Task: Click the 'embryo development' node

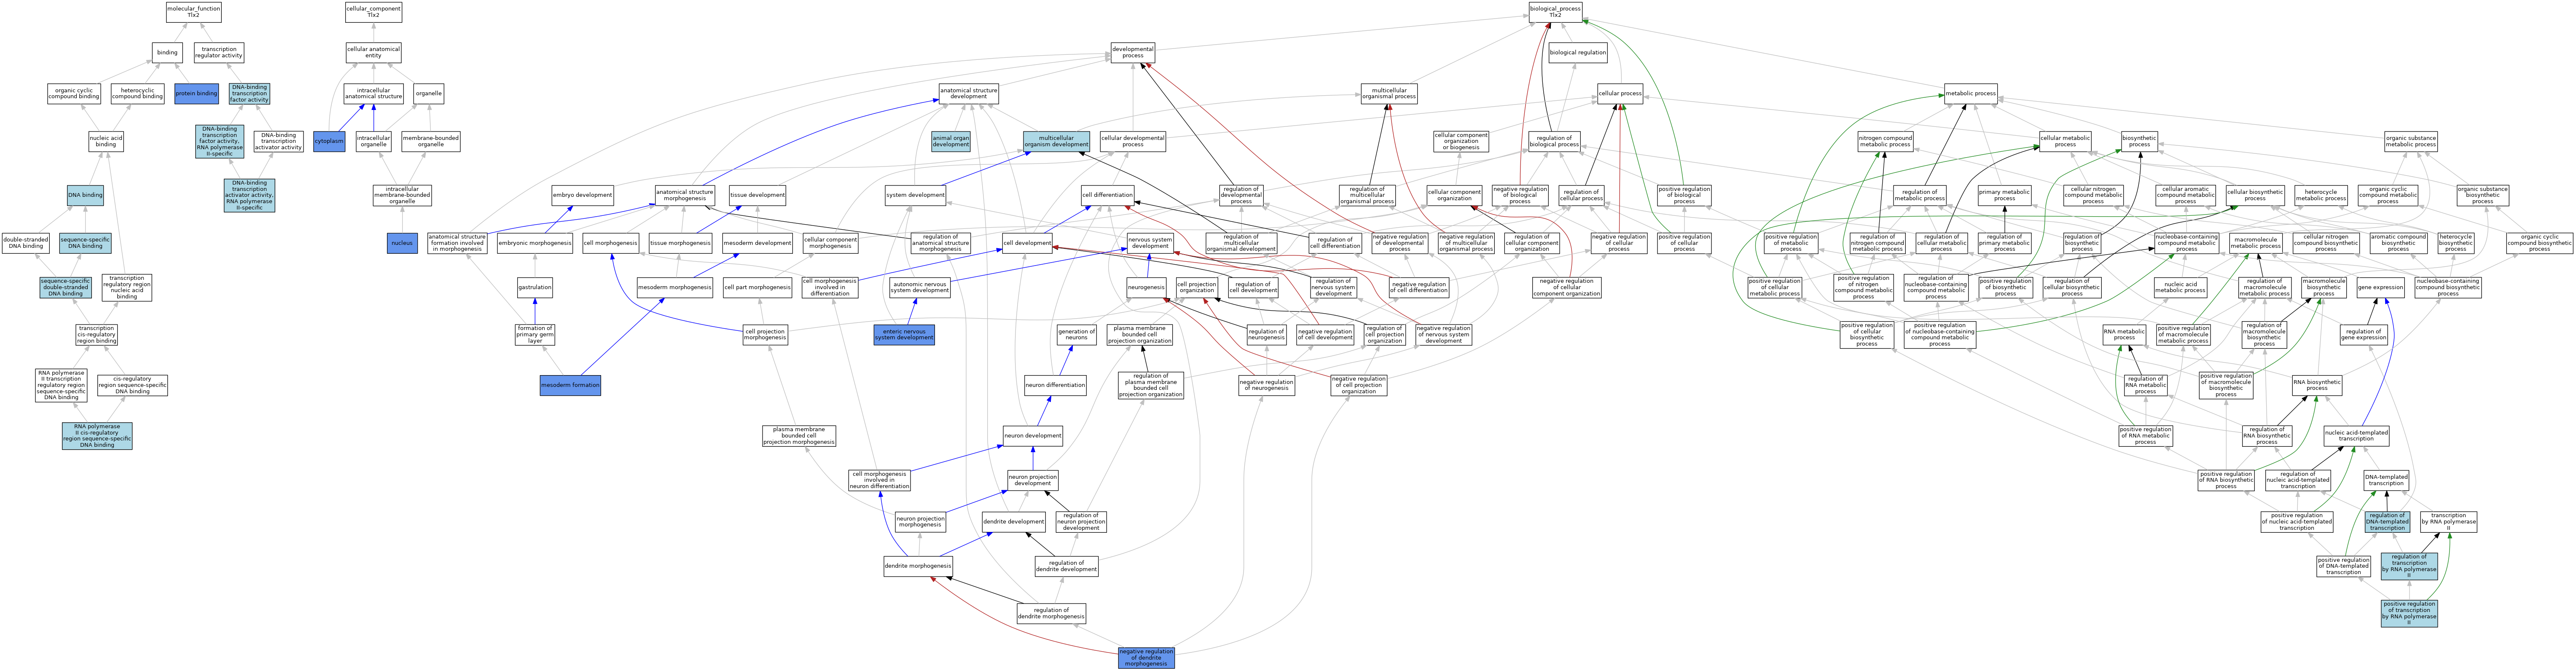Action: [x=582, y=195]
